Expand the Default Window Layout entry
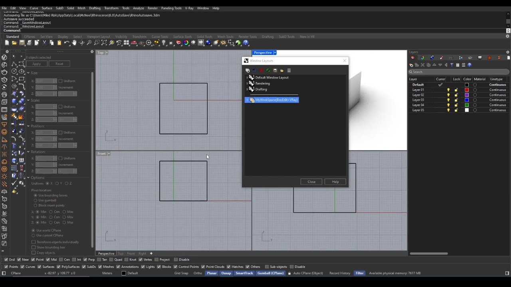 (x=247, y=77)
